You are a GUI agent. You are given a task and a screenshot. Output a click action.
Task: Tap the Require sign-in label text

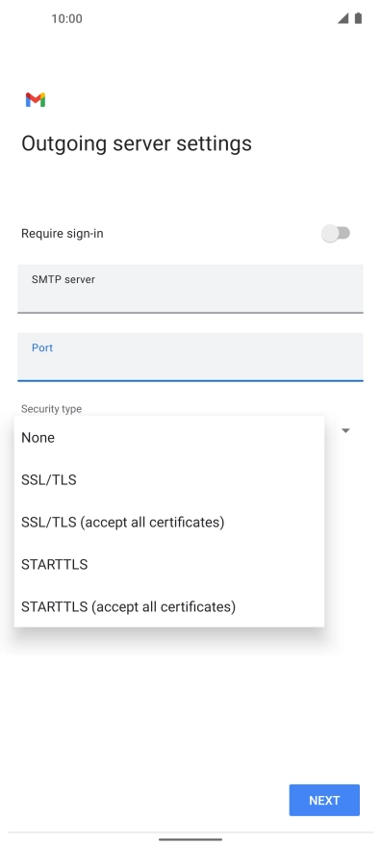click(x=63, y=234)
